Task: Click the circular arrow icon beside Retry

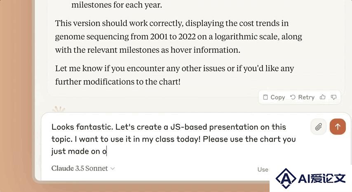Action: tap(293, 97)
